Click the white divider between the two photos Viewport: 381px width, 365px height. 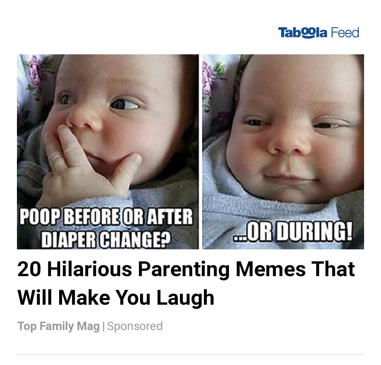(x=200, y=152)
